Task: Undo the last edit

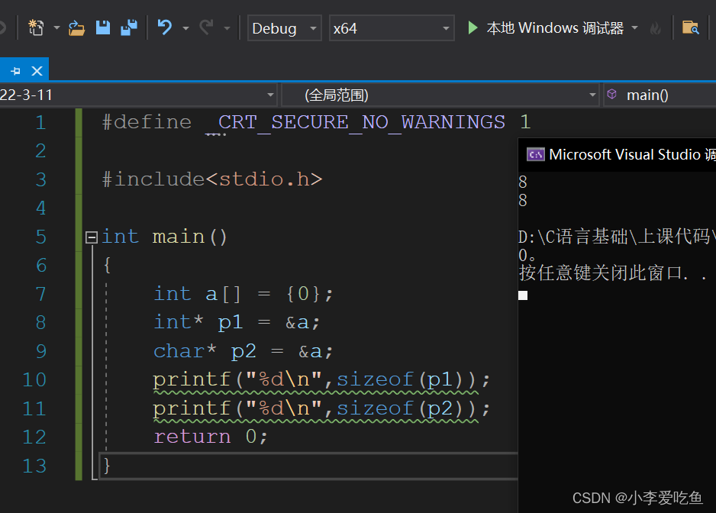Action: (x=165, y=28)
